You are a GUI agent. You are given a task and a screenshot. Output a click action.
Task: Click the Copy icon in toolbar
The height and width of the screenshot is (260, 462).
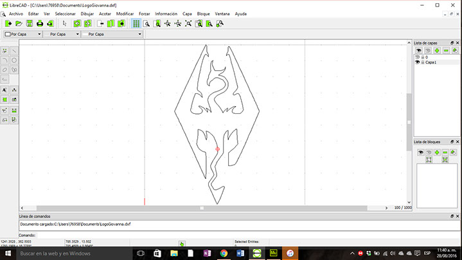[111, 24]
